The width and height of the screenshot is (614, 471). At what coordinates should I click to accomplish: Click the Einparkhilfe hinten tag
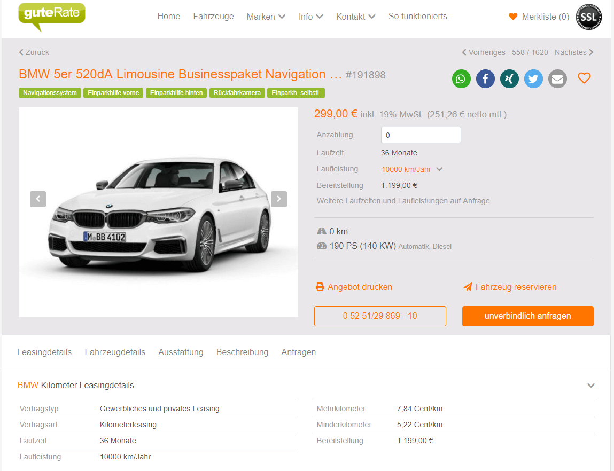[x=176, y=93]
